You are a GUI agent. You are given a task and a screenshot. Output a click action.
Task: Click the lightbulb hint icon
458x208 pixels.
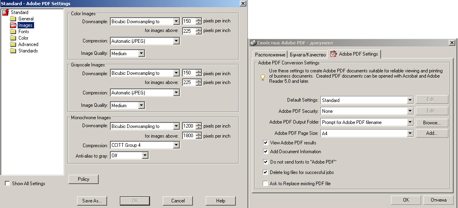263,77
